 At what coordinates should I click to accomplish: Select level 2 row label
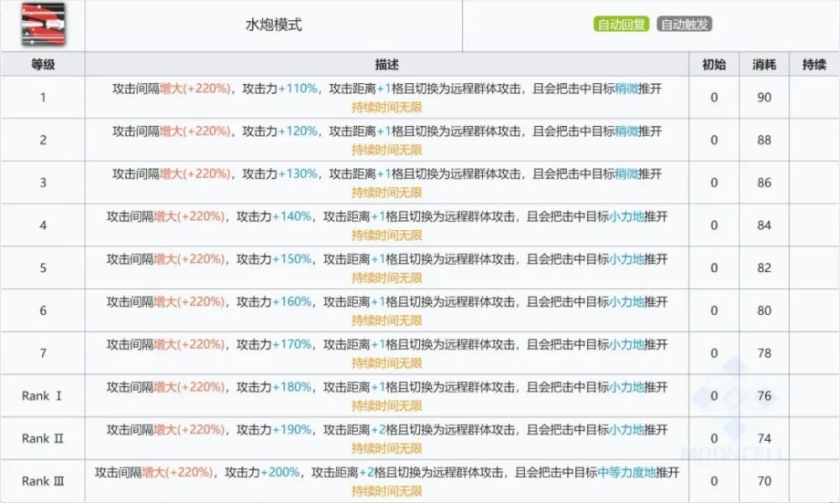43,139
